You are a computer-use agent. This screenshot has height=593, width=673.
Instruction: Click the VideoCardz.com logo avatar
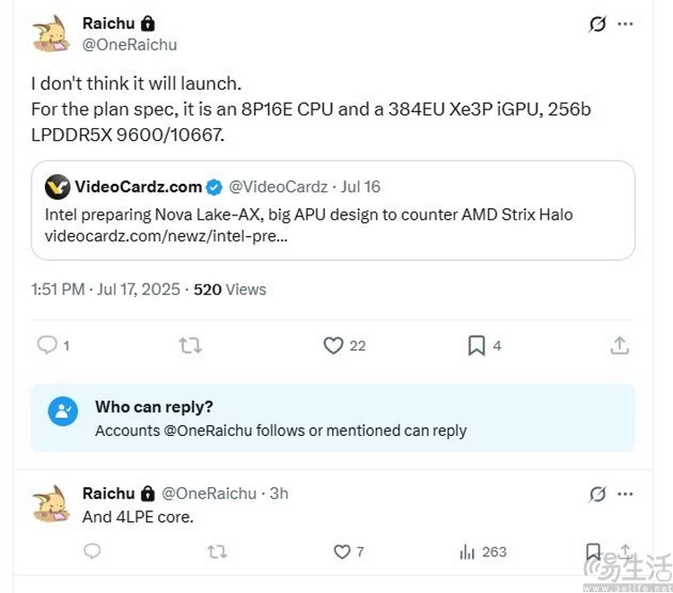[x=57, y=187]
